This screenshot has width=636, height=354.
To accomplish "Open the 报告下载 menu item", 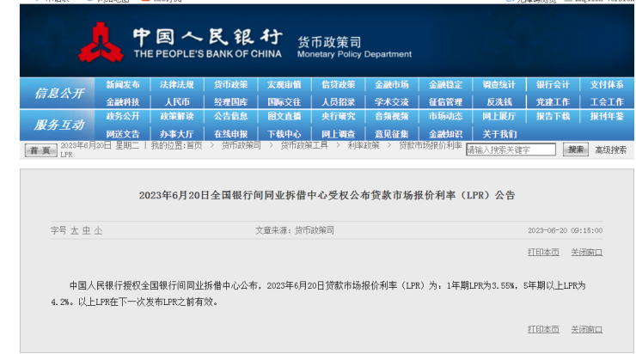I will (553, 116).
